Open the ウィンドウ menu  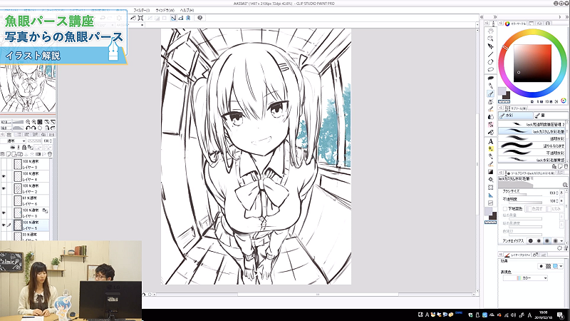tap(165, 11)
